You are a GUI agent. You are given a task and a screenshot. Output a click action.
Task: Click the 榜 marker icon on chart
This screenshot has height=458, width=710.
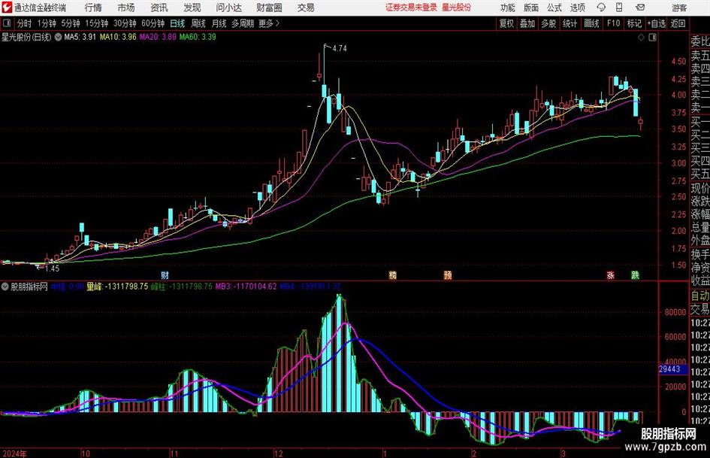click(x=393, y=275)
